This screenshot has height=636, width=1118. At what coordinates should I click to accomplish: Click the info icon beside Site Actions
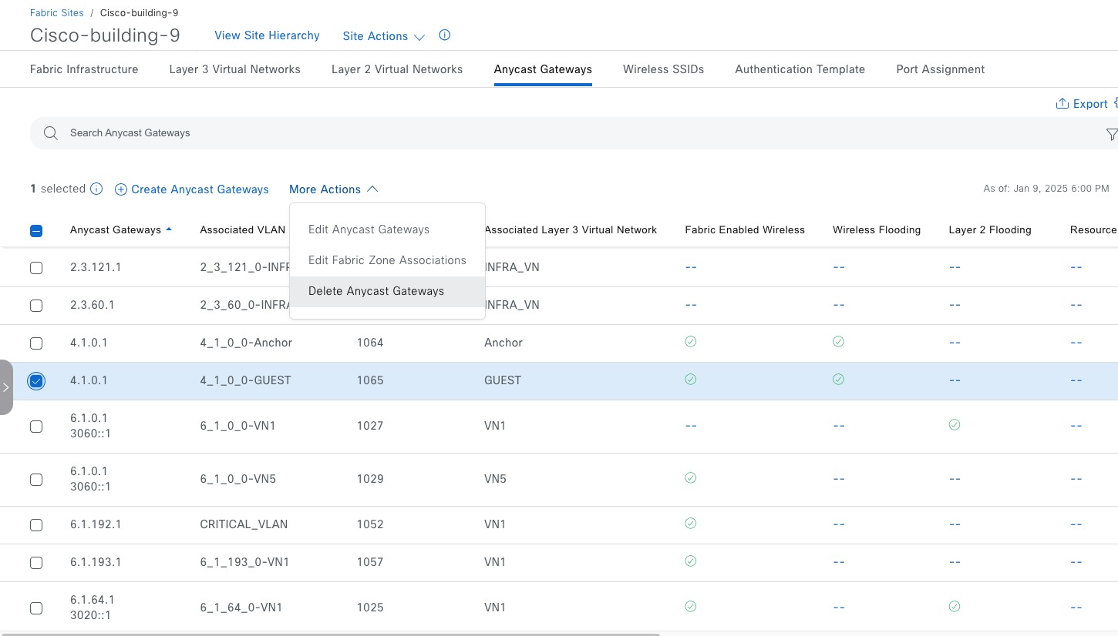(444, 35)
